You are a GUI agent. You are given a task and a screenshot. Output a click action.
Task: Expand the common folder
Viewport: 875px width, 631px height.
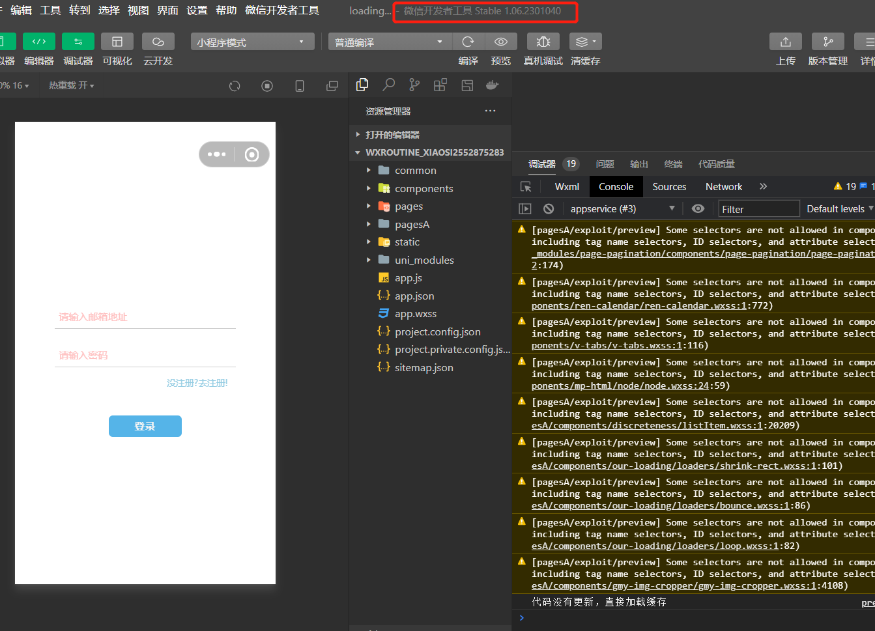[x=430, y=170]
